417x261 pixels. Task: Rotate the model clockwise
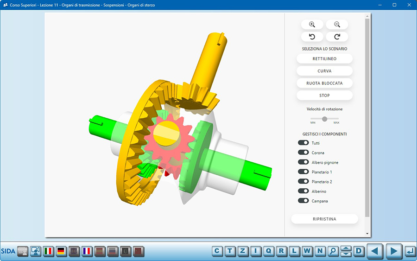(x=337, y=37)
